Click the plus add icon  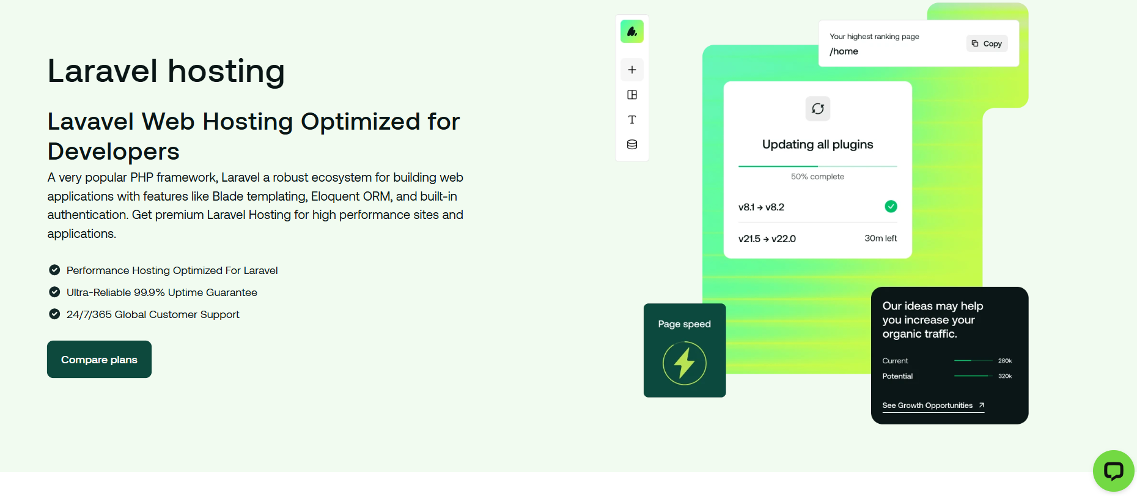click(632, 70)
